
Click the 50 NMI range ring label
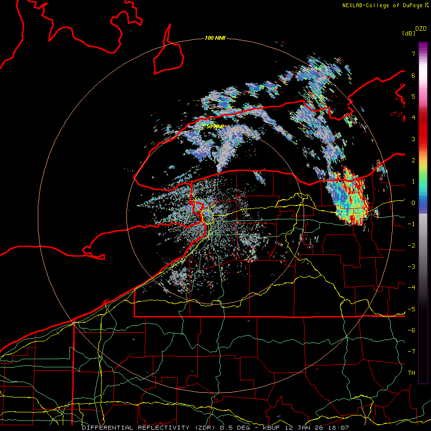pos(215,127)
